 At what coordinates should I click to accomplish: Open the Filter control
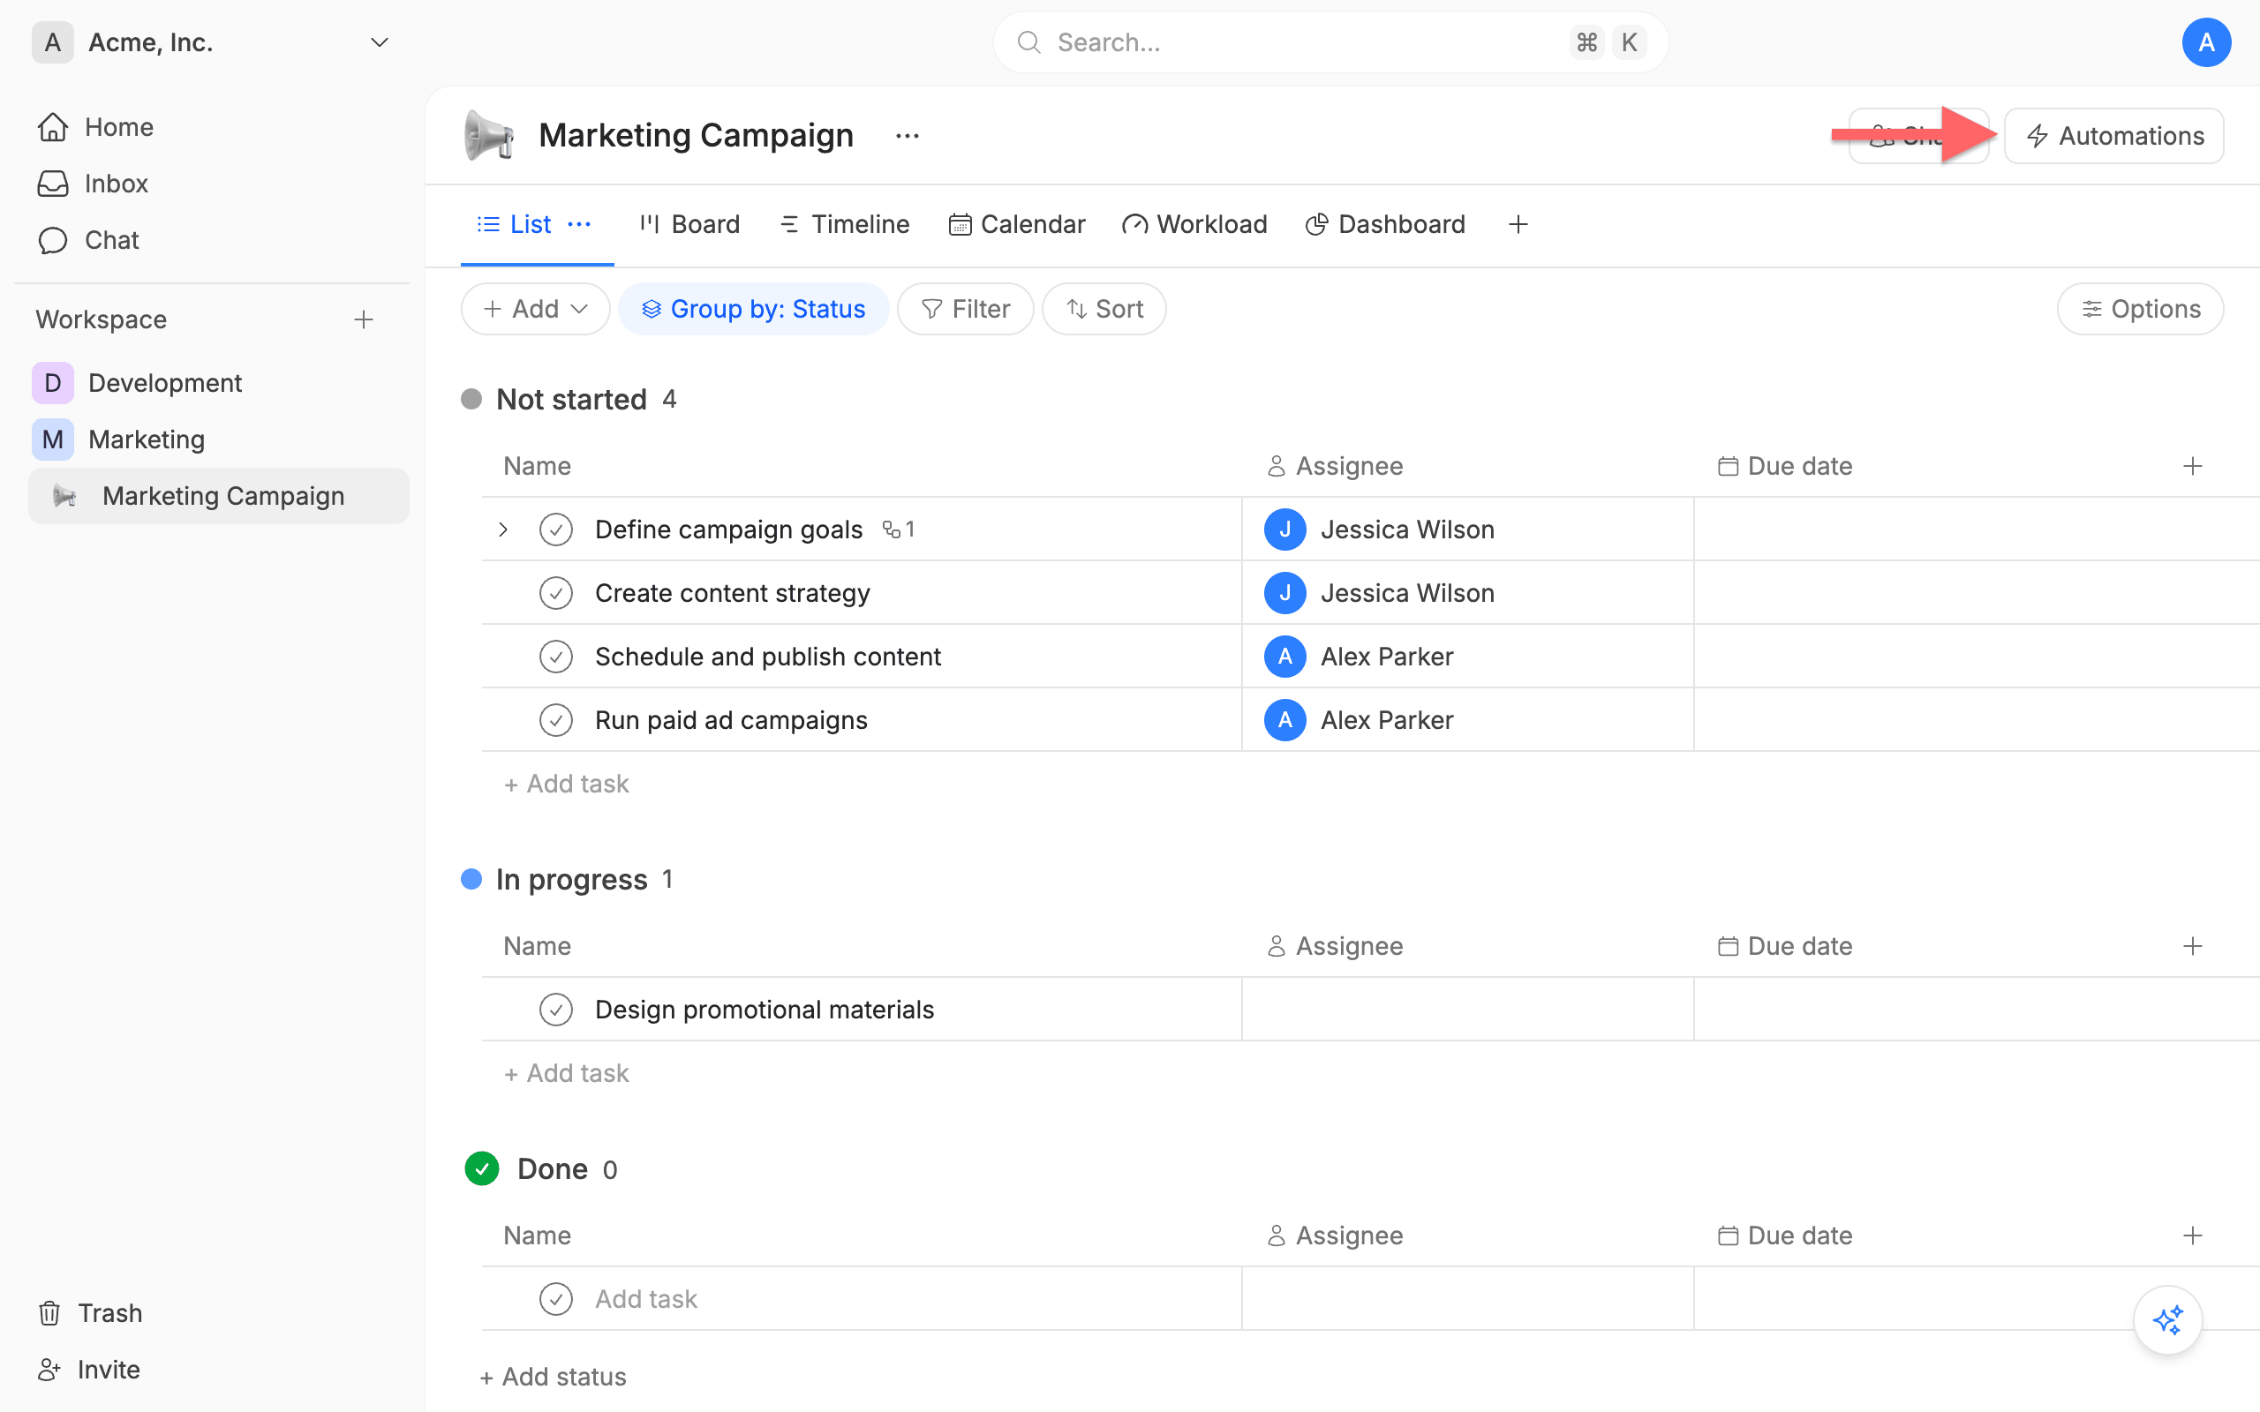pyautogui.click(x=966, y=309)
